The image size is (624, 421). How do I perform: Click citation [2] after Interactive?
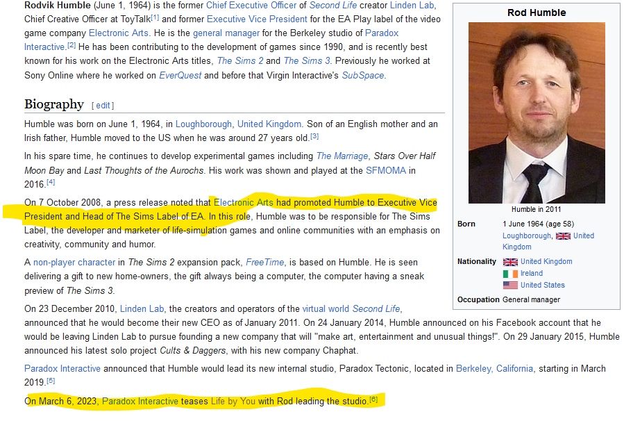[x=71, y=45]
